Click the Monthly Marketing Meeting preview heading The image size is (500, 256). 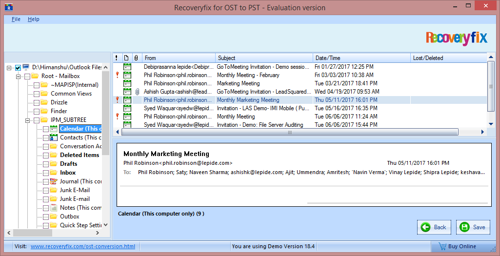click(166, 154)
